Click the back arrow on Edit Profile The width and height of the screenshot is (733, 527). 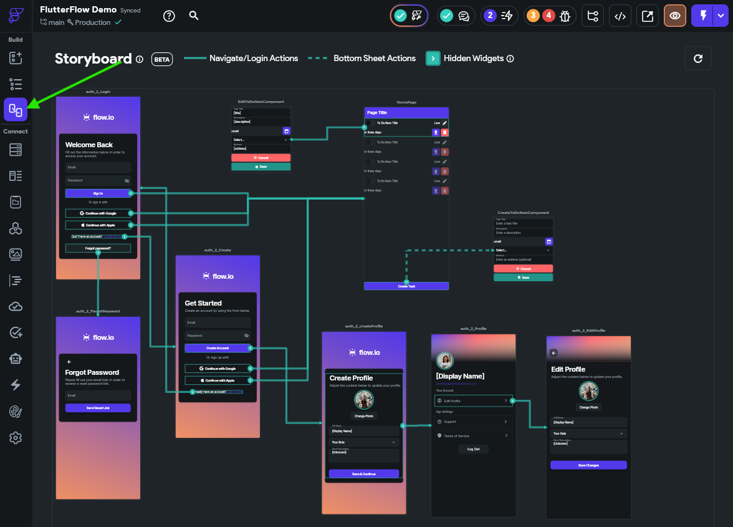(553, 353)
